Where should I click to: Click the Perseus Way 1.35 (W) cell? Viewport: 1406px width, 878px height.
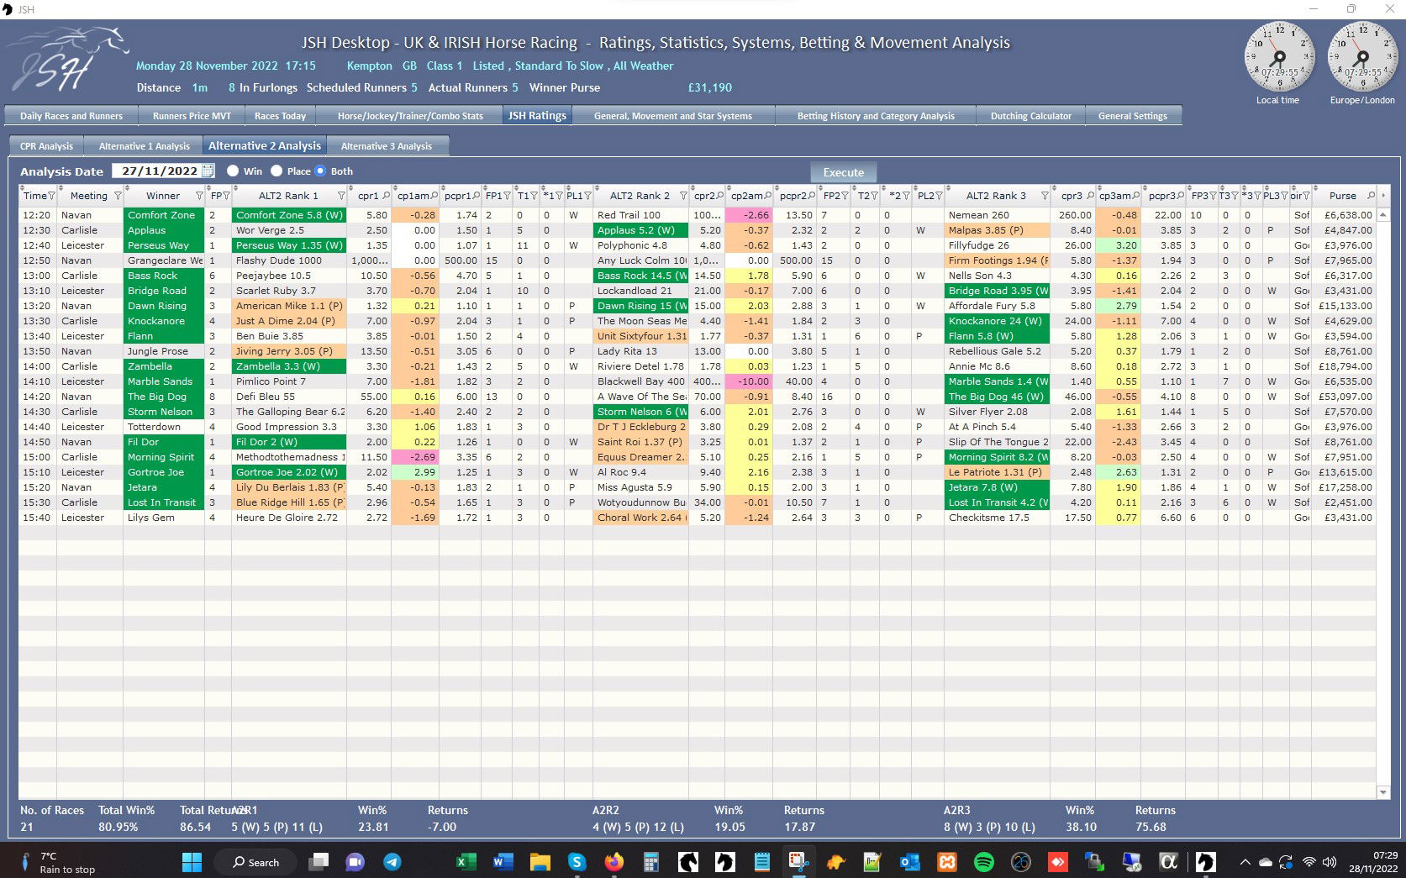pyautogui.click(x=289, y=245)
